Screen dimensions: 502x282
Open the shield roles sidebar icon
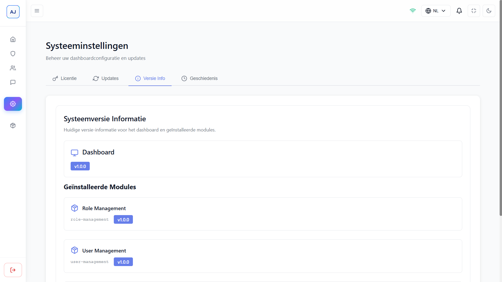coord(13,54)
